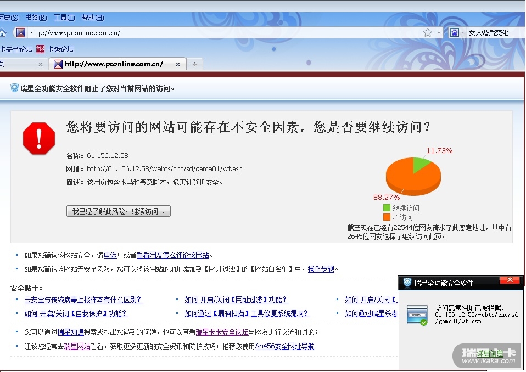Click the address bar URL field
The height and width of the screenshot is (372, 526).
225,32
